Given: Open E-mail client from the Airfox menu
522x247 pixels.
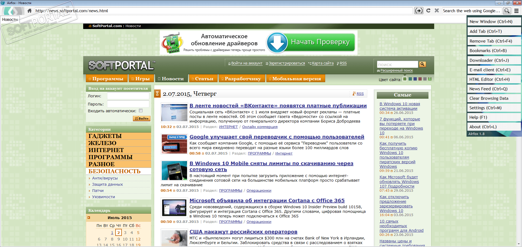Looking at the screenshot, I should coord(494,70).
